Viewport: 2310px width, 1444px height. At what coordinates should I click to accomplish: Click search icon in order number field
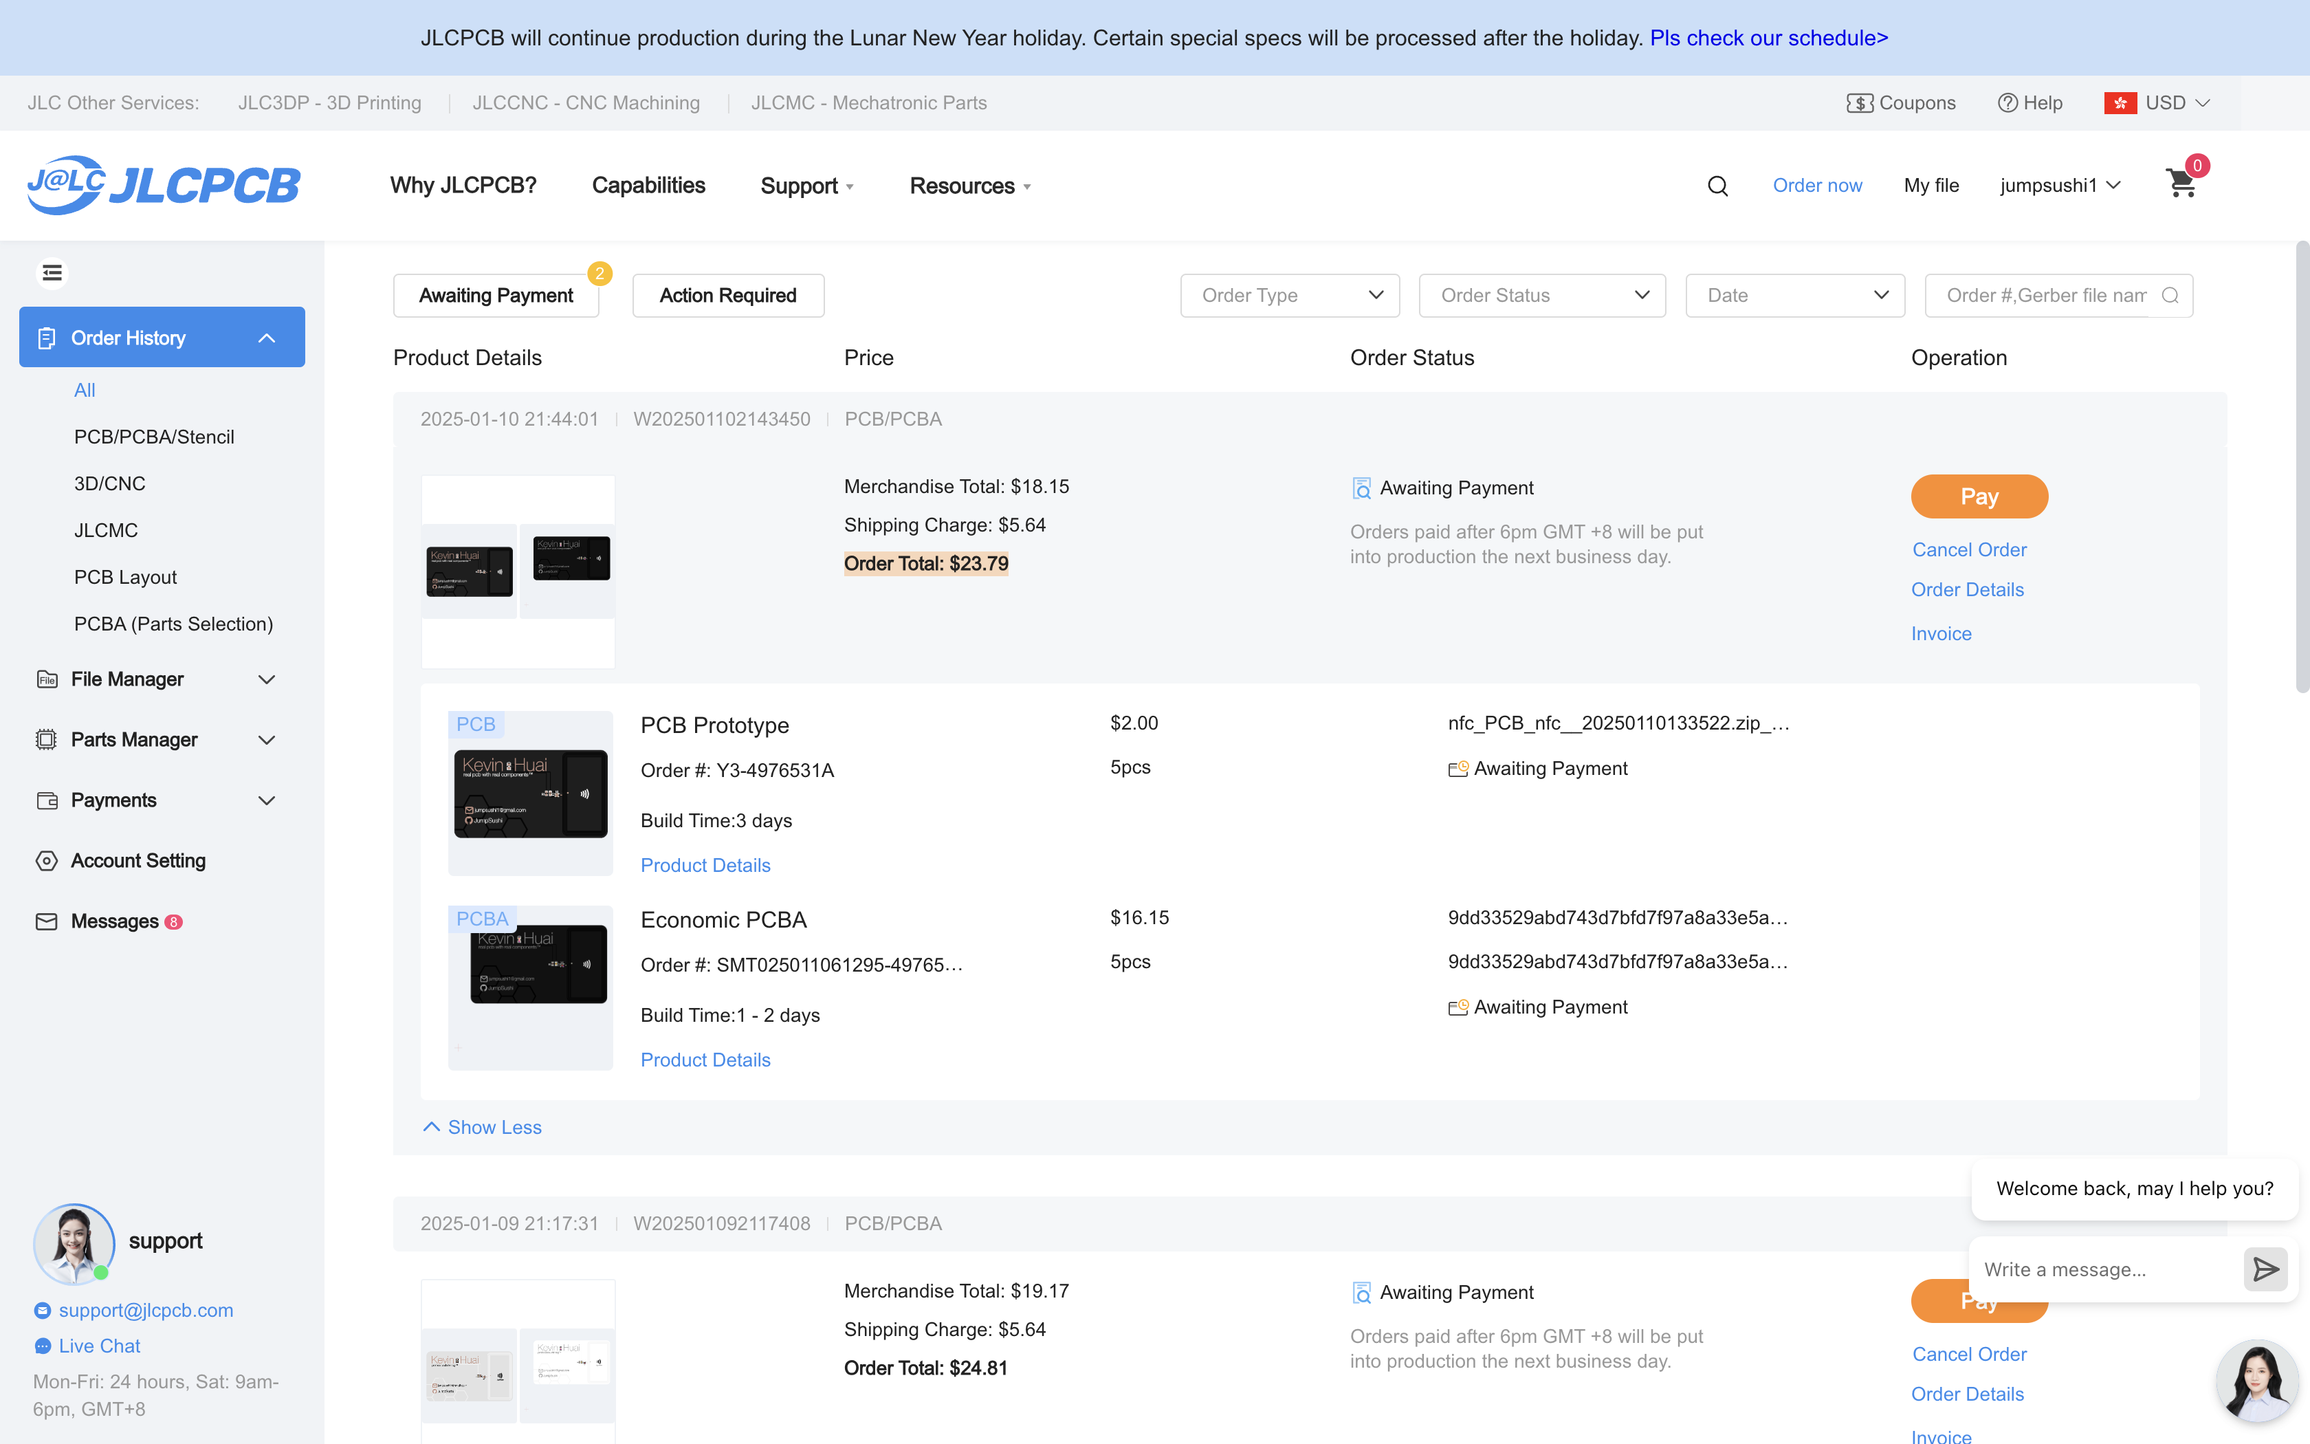point(2170,295)
